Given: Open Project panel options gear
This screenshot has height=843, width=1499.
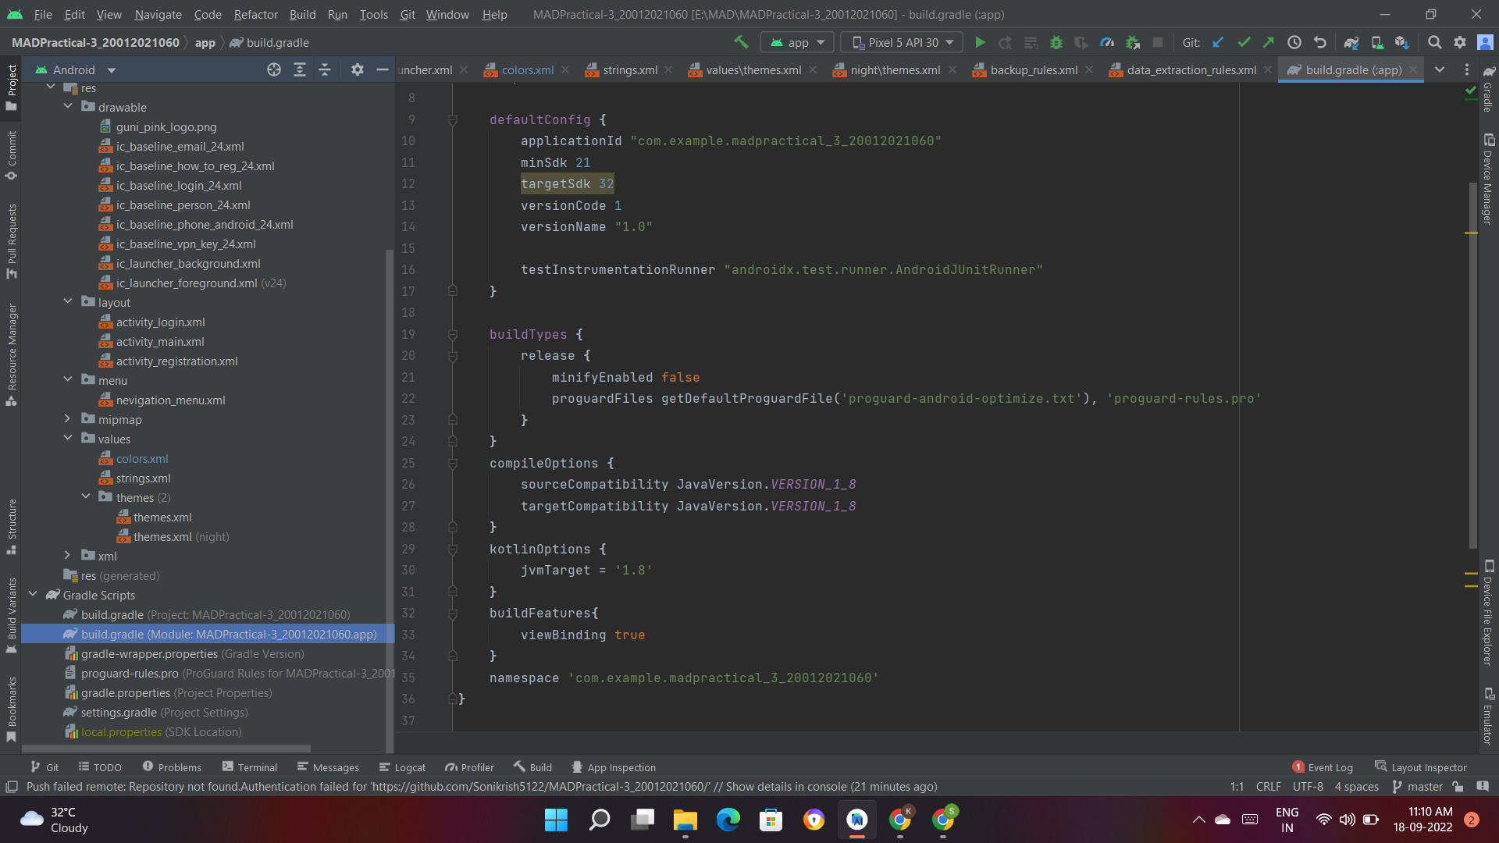Looking at the screenshot, I should (x=357, y=69).
